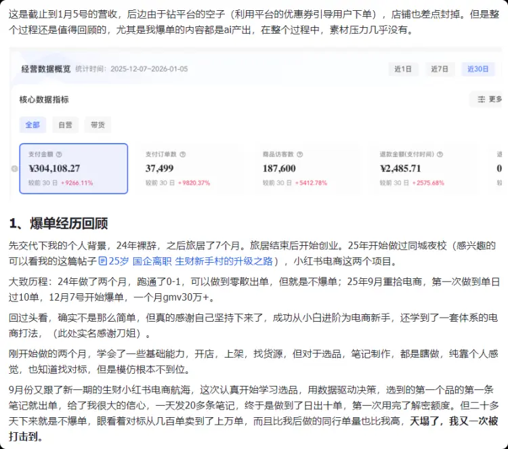The height and width of the screenshot is (449, 508).
Task: Click the 核心数据指标 label
Action: tap(44, 100)
